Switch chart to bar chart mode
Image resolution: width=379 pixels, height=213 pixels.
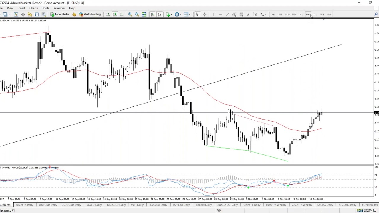click(108, 14)
